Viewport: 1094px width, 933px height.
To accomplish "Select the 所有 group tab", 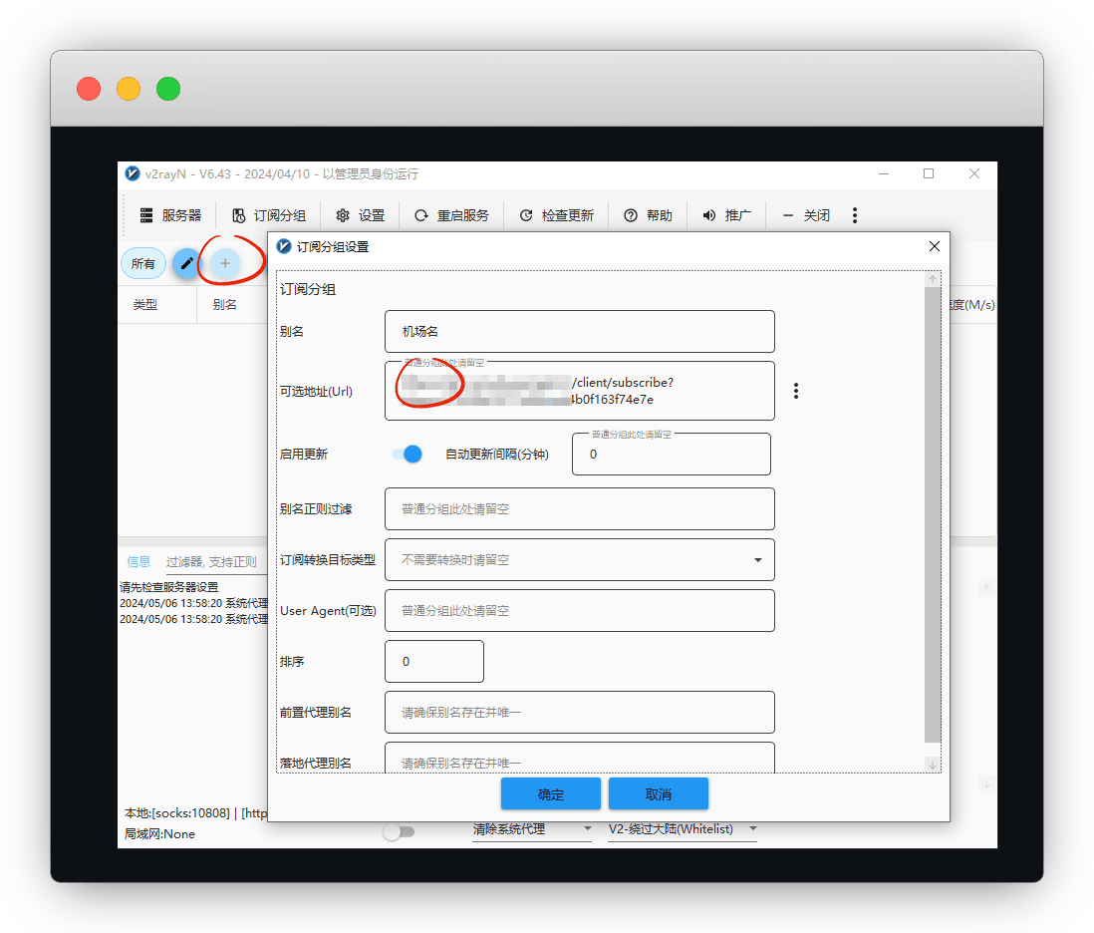I will pyautogui.click(x=143, y=264).
